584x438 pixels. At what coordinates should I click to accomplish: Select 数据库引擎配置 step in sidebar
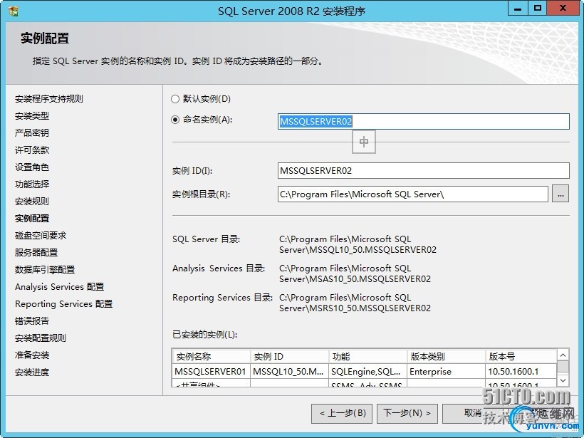click(x=45, y=270)
